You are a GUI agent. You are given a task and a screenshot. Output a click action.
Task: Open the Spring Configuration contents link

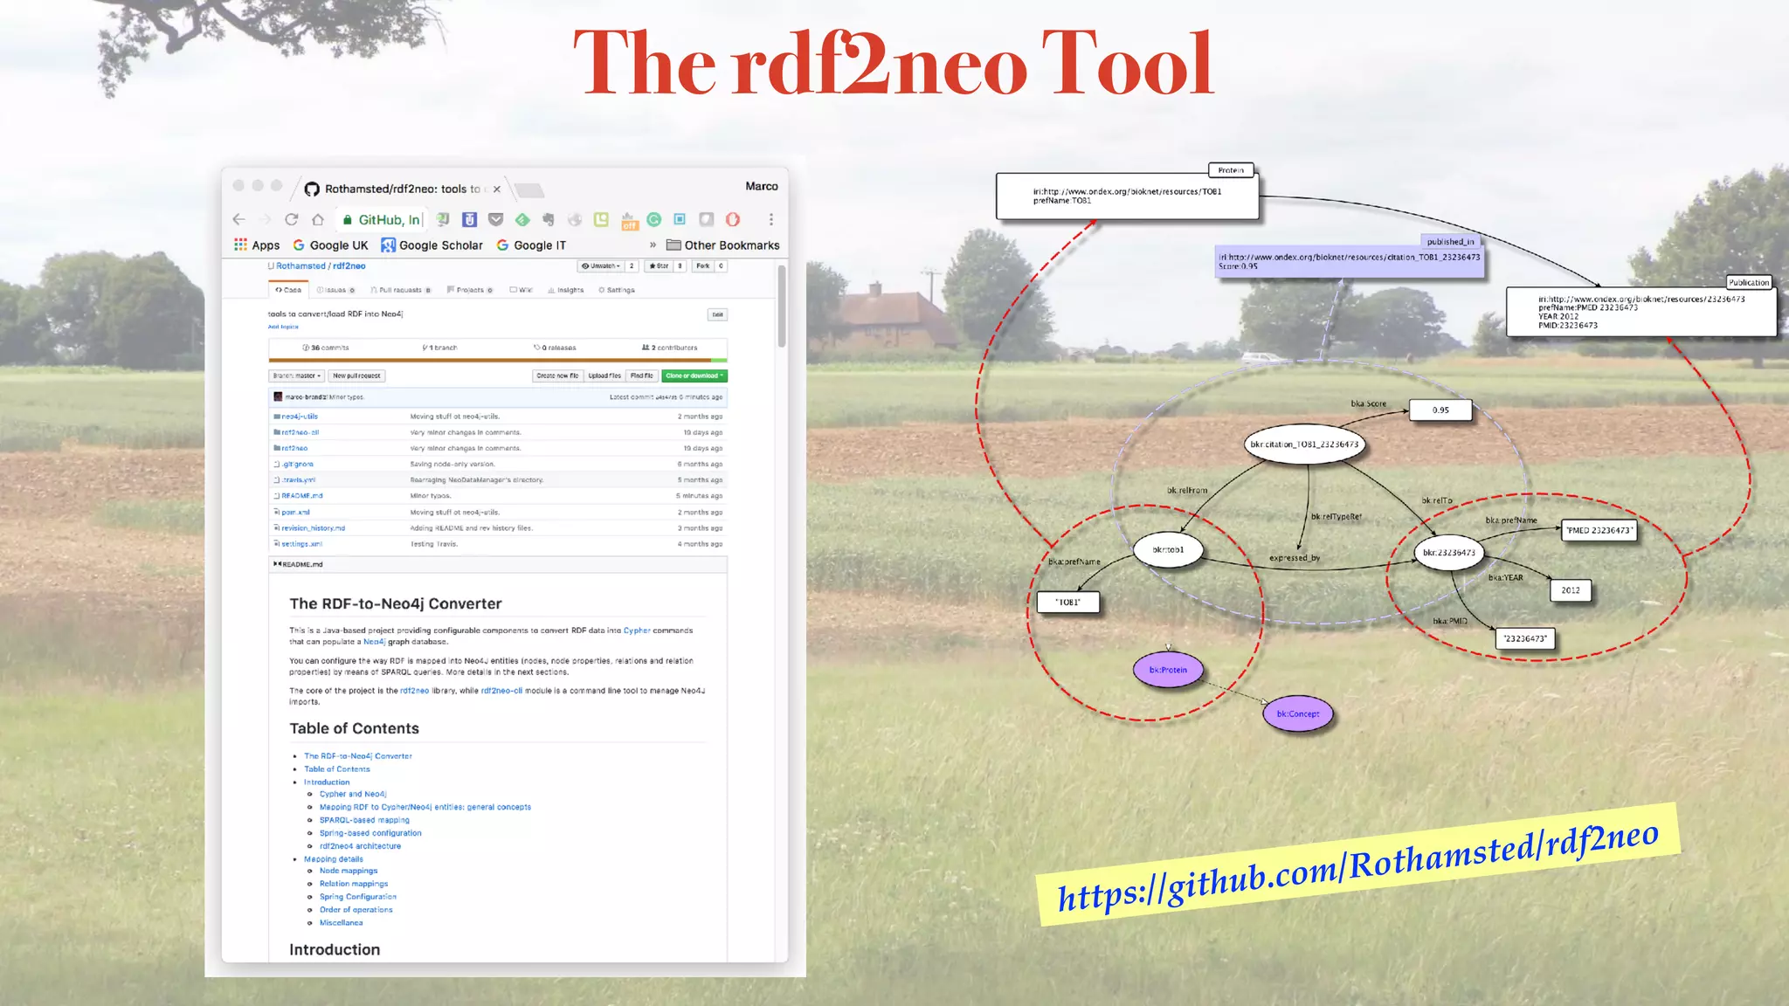pos(358,897)
